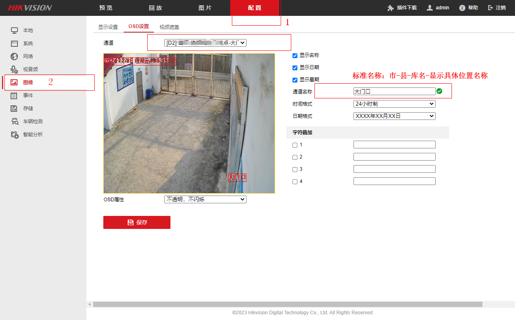Click the horizontal scrollbar thumb
Screen dimensions: 515x320
pos(288,304)
